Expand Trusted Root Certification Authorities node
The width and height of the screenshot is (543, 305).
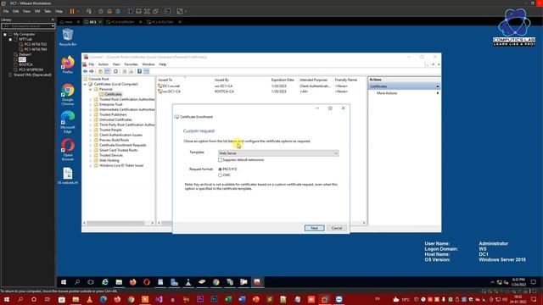[x=91, y=99]
